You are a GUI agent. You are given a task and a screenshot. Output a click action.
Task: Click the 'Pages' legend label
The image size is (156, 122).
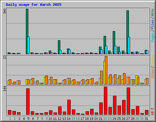point(153,37)
